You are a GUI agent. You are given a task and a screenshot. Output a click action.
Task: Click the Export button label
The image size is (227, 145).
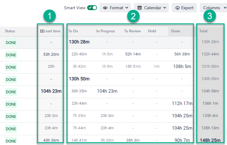[187, 8]
